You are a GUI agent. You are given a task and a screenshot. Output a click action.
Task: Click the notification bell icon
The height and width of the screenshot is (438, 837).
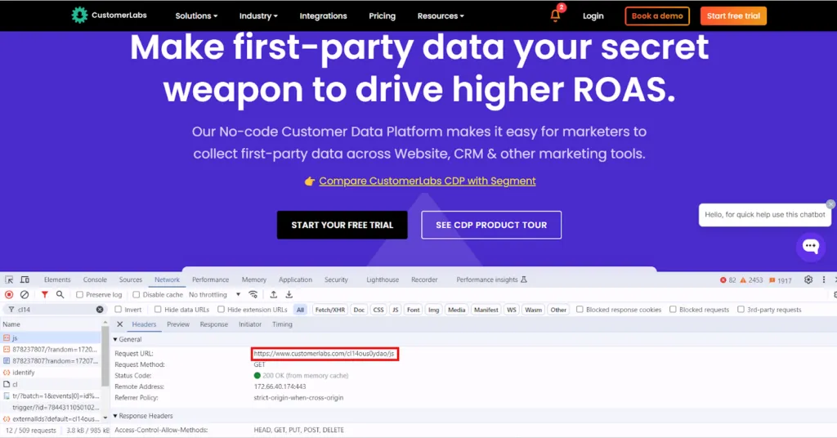click(555, 16)
